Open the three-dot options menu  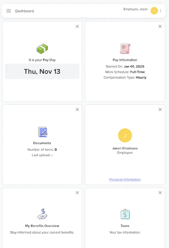tap(160, 11)
